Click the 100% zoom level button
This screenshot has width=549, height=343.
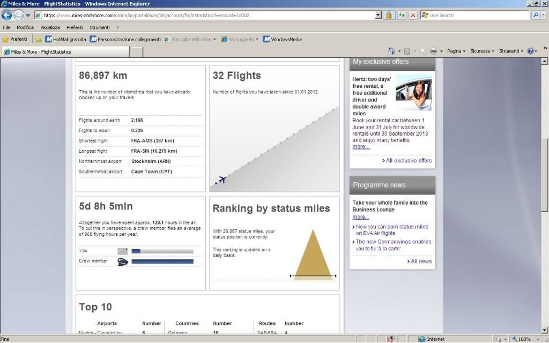[x=522, y=339]
